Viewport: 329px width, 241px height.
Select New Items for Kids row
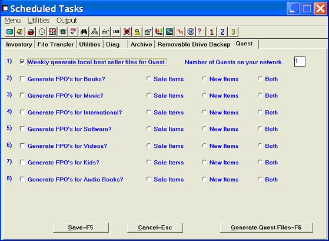204,162
